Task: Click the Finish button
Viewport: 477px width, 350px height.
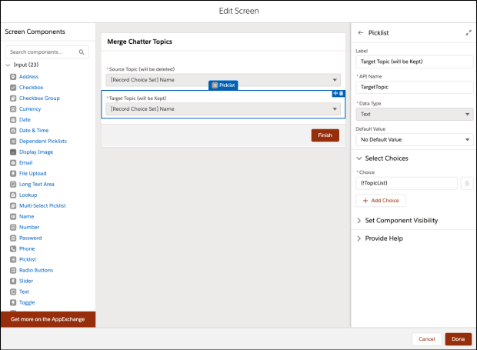Action: click(325, 135)
